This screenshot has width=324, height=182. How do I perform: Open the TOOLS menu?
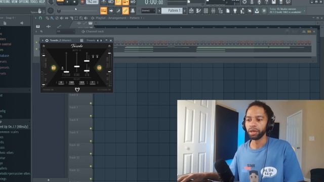click(x=34, y=2)
